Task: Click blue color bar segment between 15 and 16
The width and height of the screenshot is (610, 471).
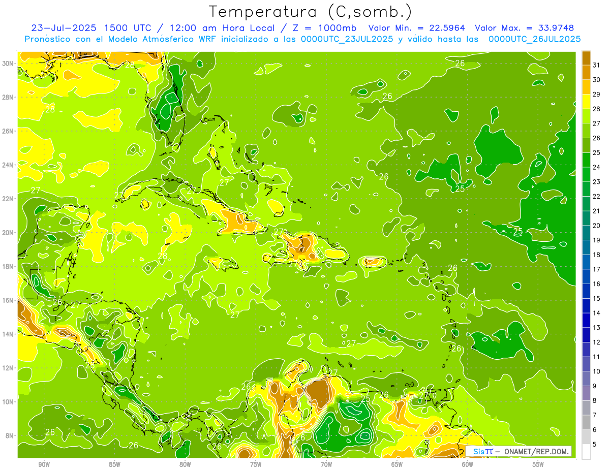Action: coord(586,291)
